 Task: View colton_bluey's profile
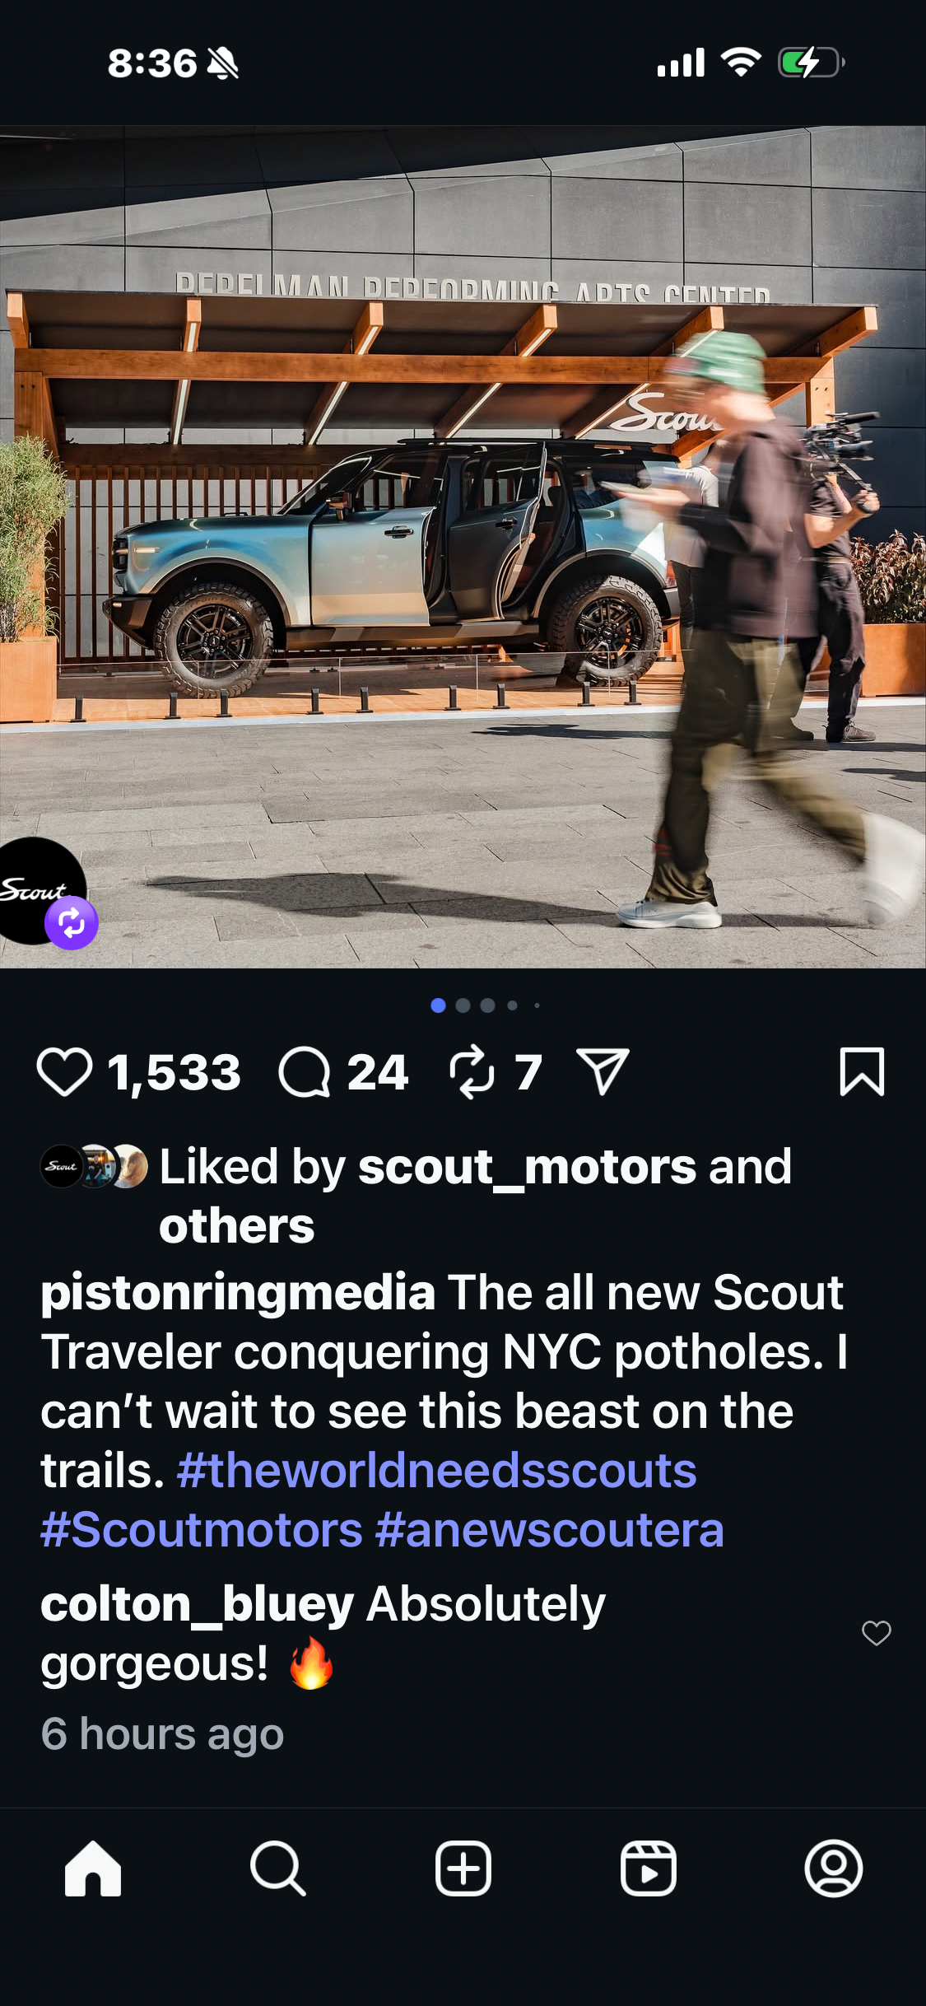pos(198,1604)
